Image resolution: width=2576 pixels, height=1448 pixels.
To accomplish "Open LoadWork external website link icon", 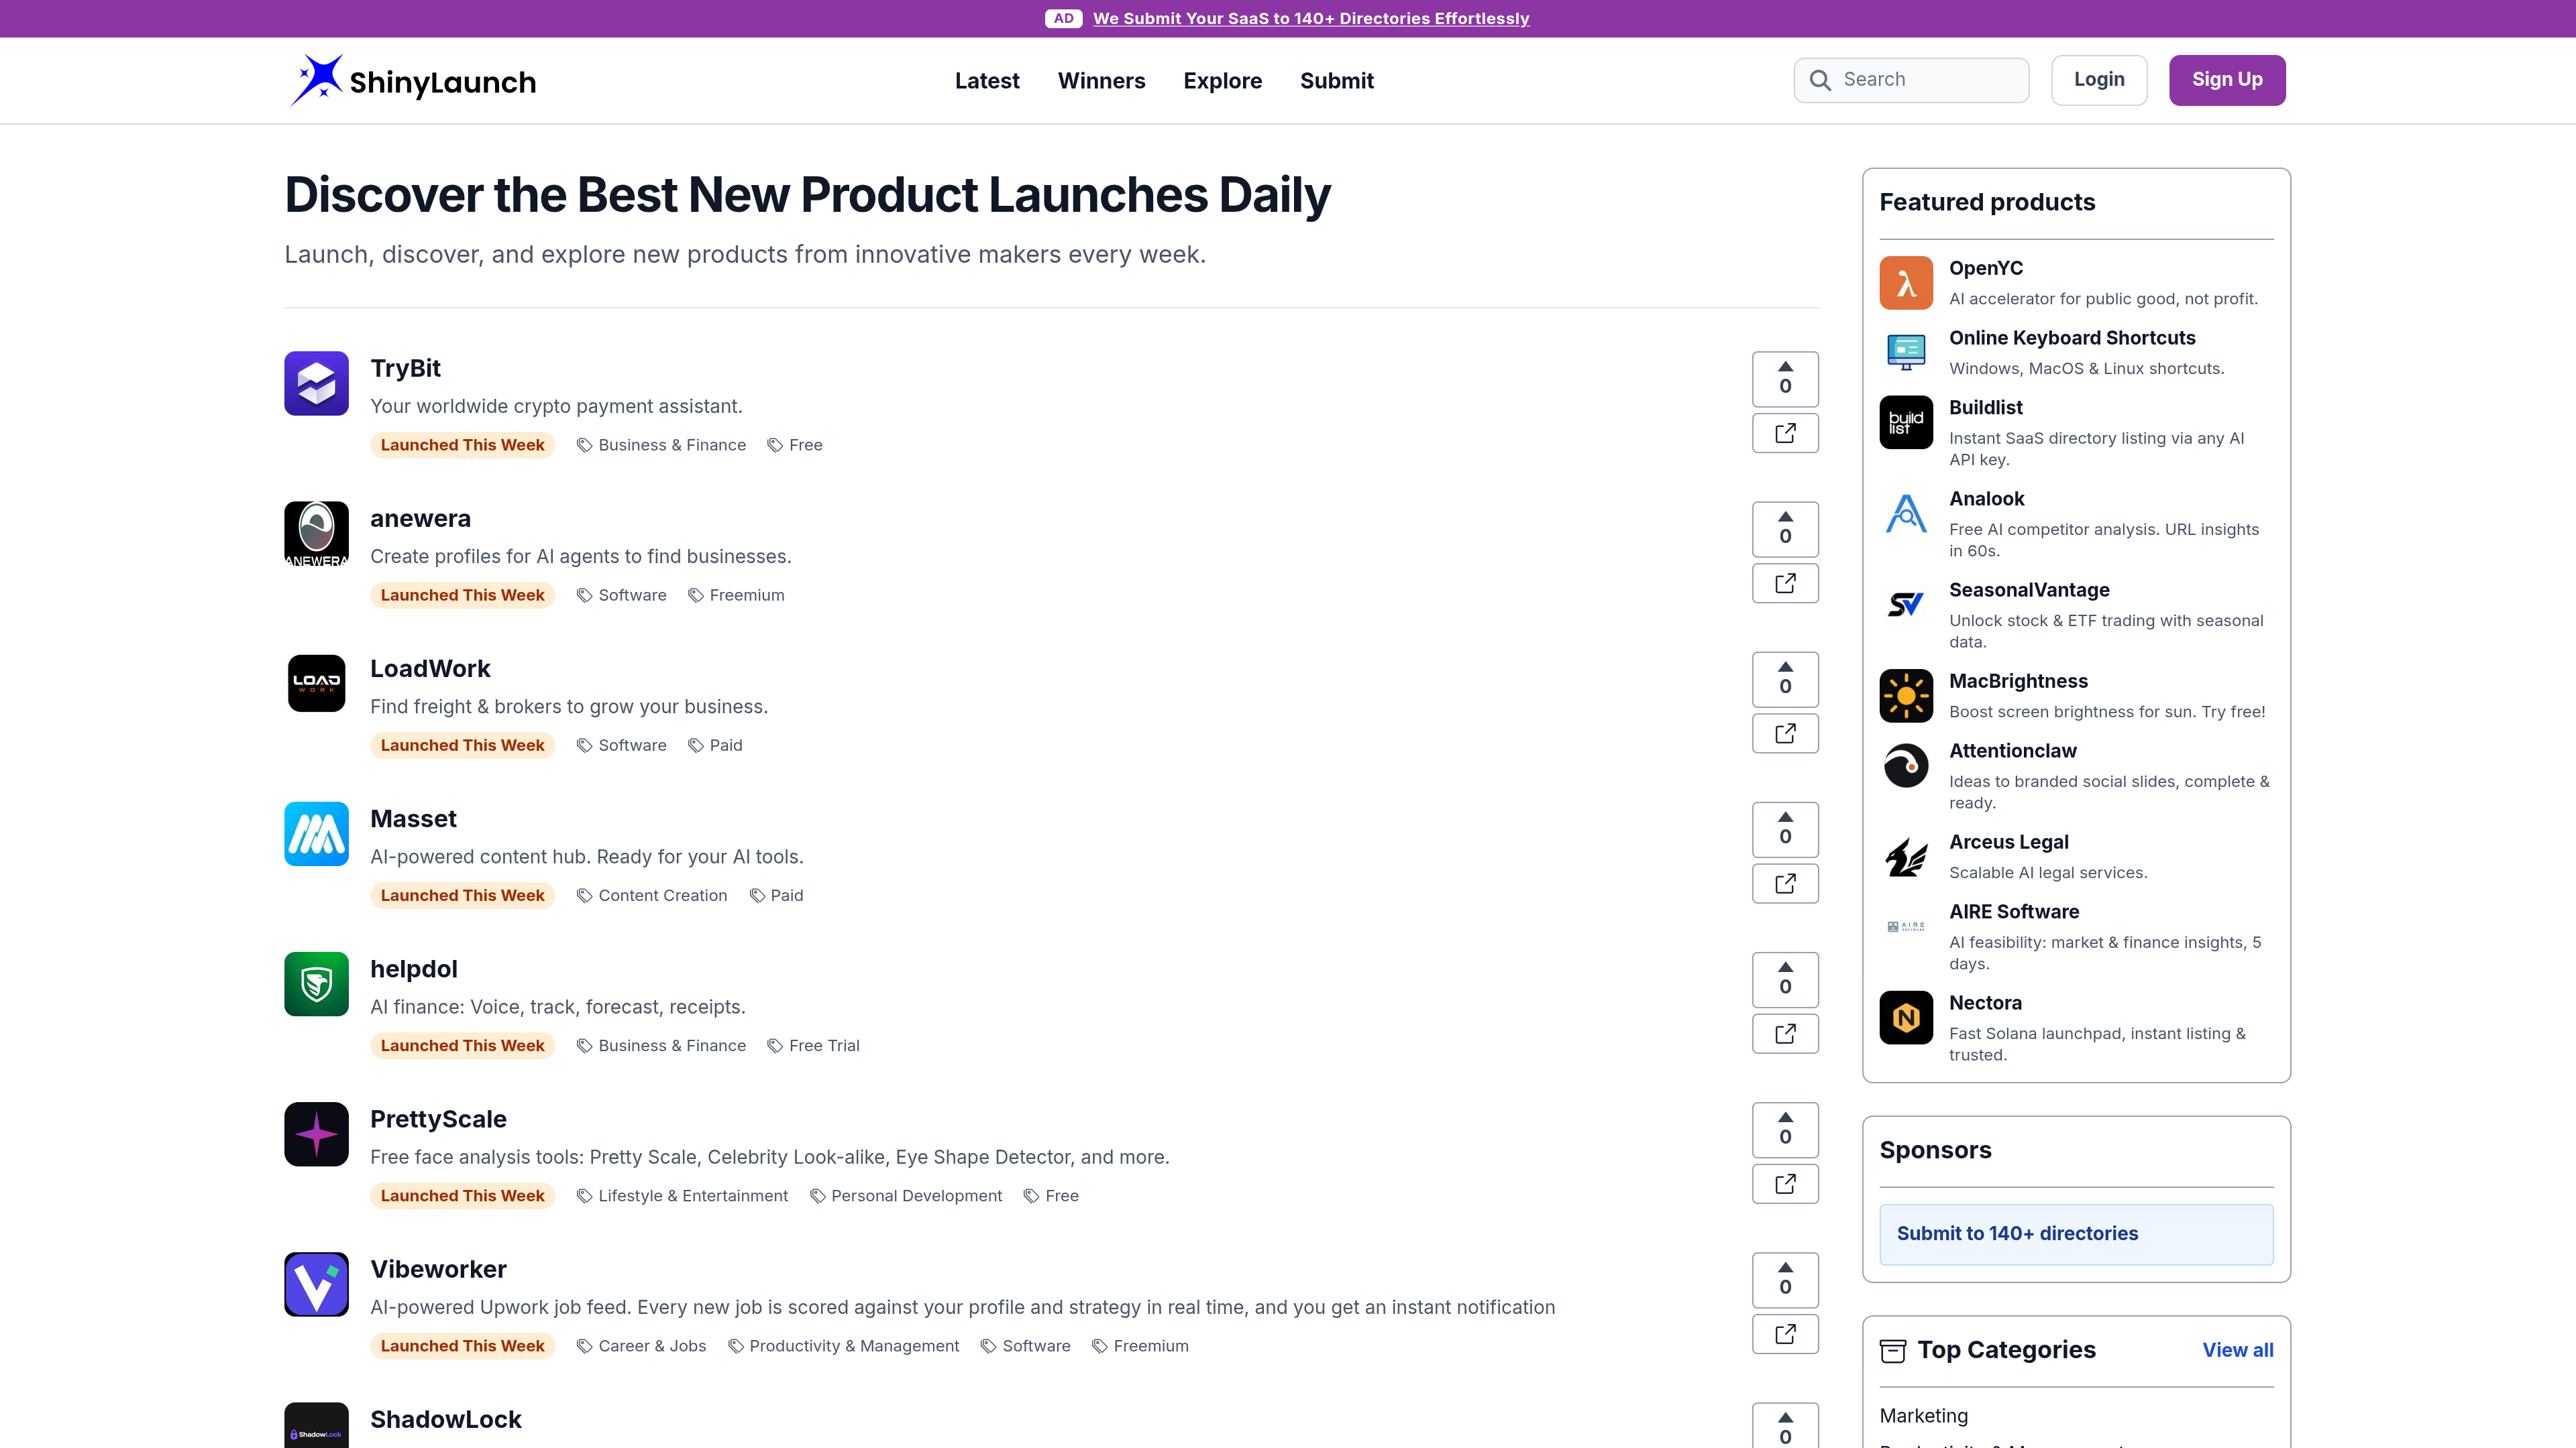I will (x=1785, y=733).
